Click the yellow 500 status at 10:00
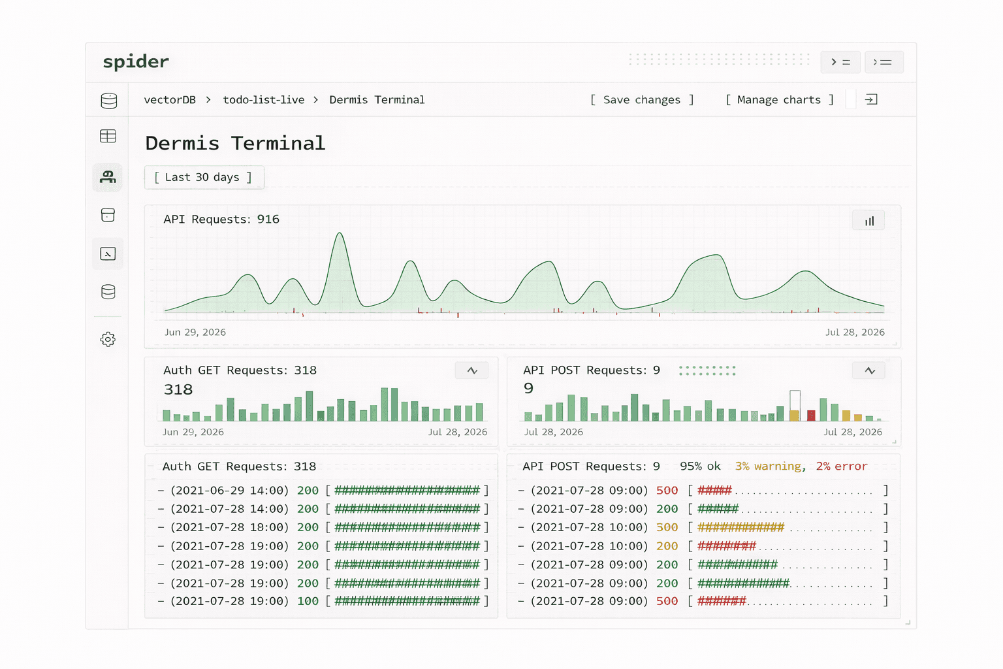 coord(667,527)
